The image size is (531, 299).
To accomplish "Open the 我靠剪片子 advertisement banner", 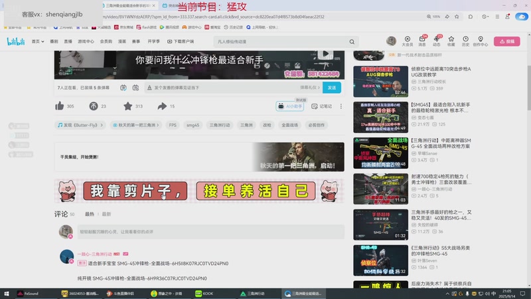I will 199,191.
